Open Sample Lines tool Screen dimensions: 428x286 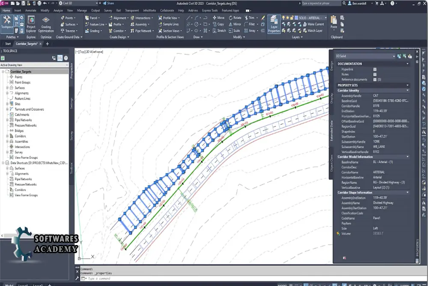168,24
